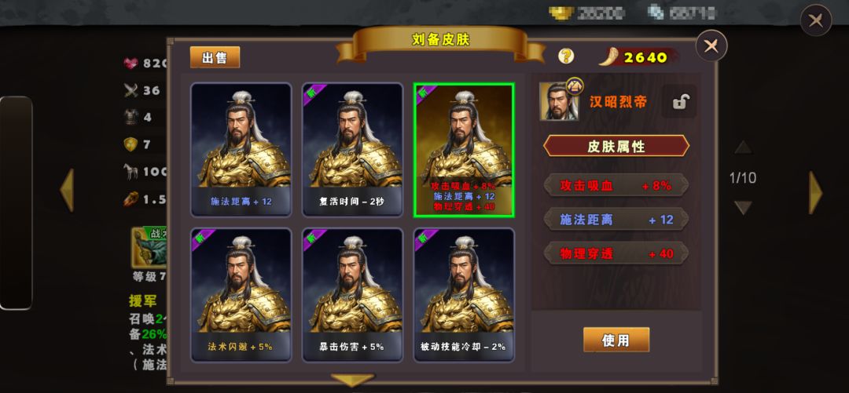The image size is (849, 393).
Task: Go to previous hero with left gold arrow
Action: pos(67,191)
